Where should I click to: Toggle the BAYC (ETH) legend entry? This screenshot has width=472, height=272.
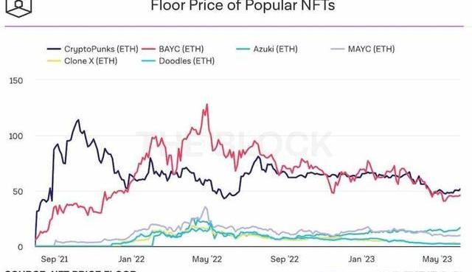point(173,49)
